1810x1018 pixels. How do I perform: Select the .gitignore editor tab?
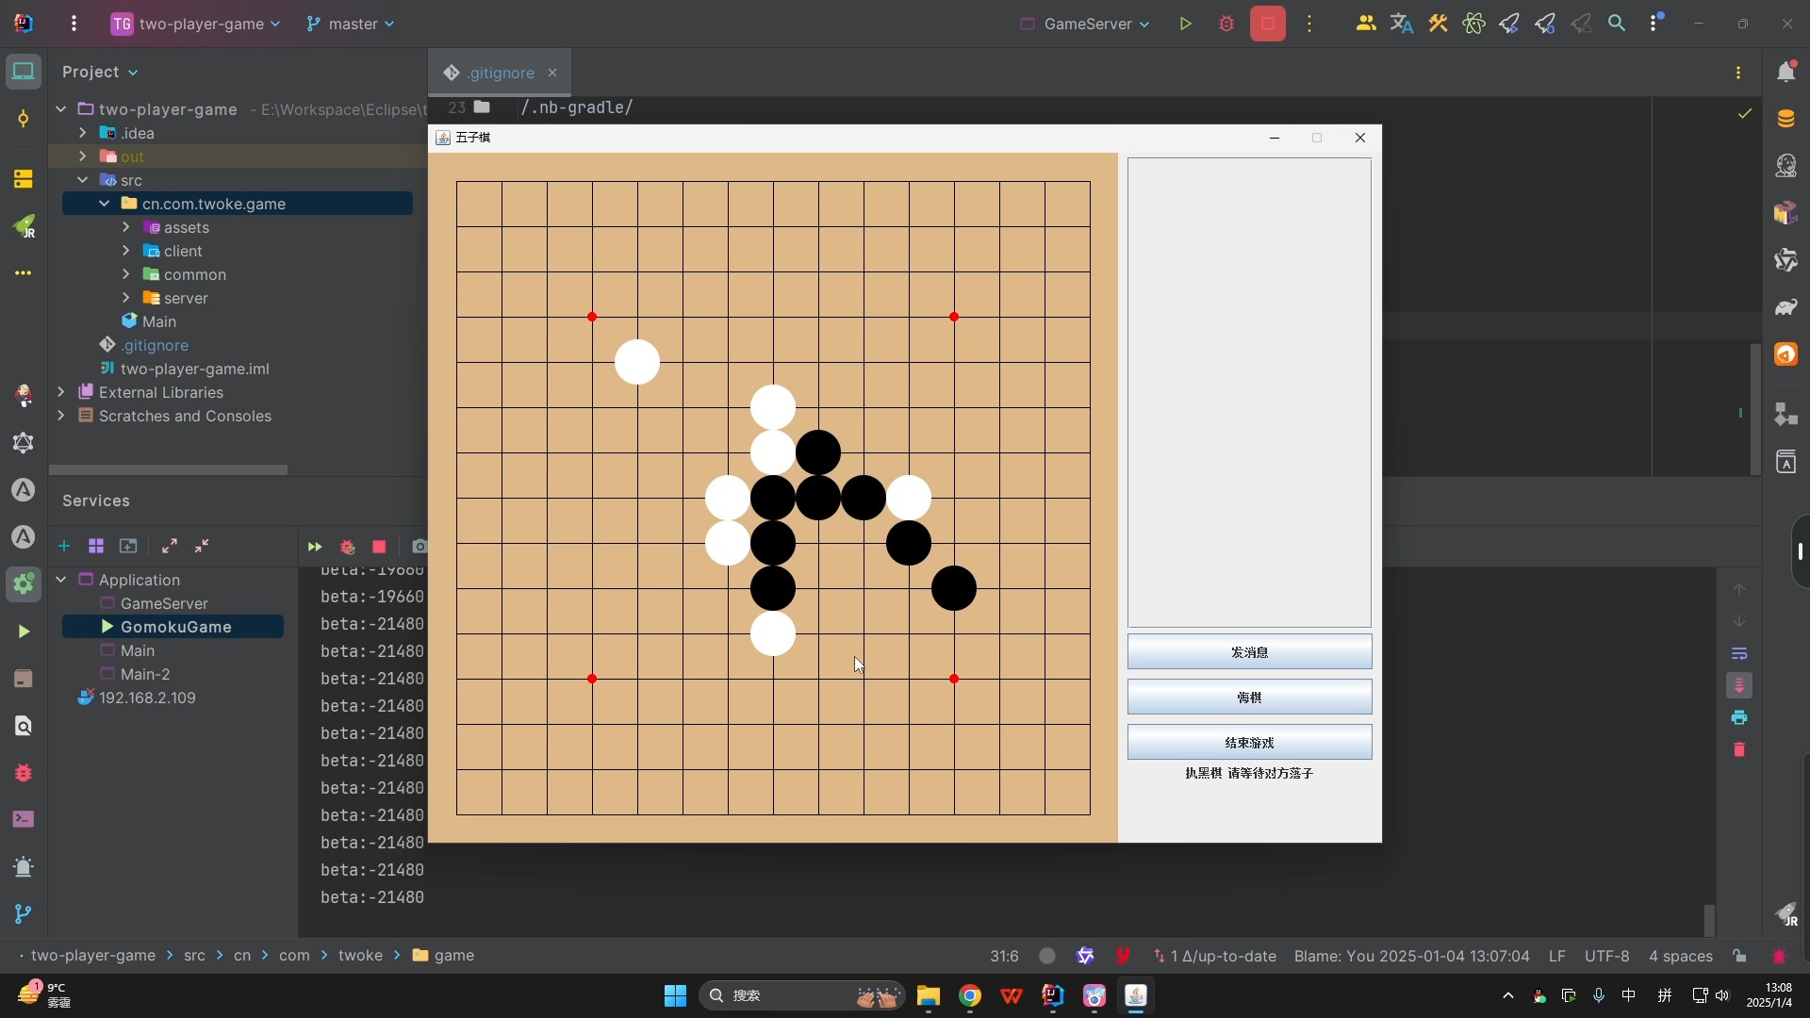click(x=500, y=74)
